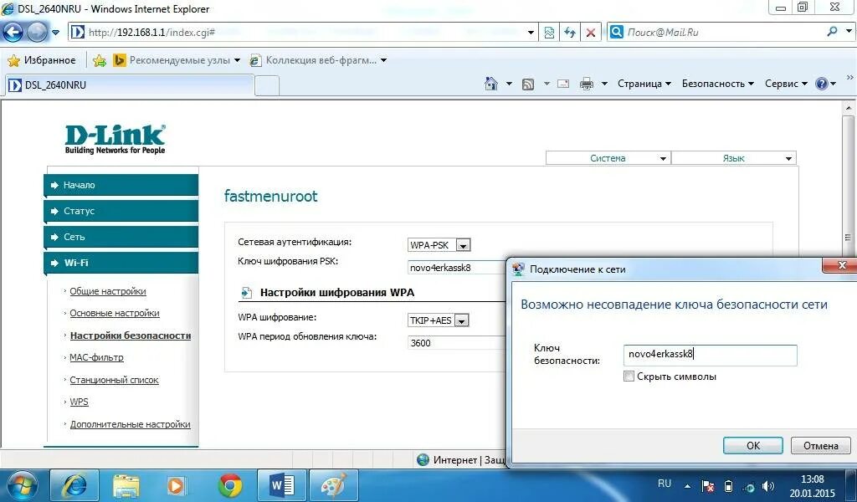
Task: Open the media player taskbar icon
Action: [176, 485]
